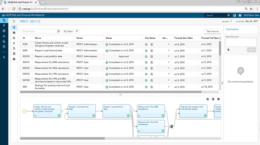Open the wrench icon at the sidebar bottom

click(x=4, y=57)
